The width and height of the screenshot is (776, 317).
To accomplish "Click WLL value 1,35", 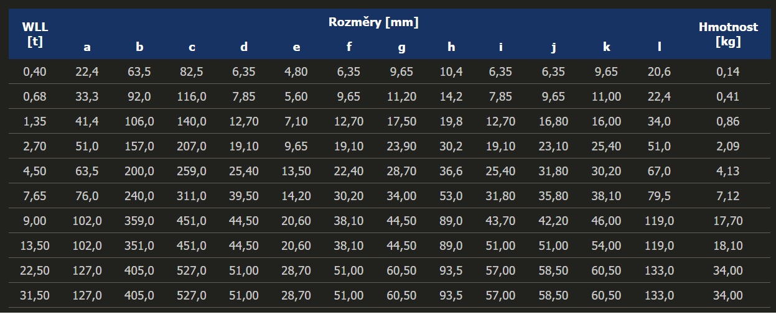I will pyautogui.click(x=35, y=121).
